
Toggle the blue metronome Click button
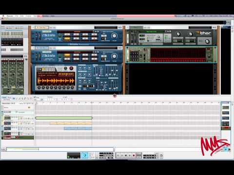[x=84, y=156]
